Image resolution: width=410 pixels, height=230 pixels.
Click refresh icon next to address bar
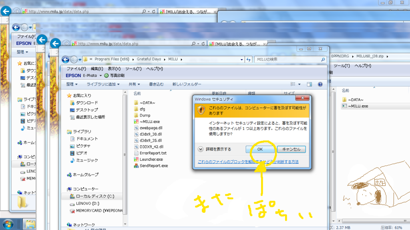248,60
